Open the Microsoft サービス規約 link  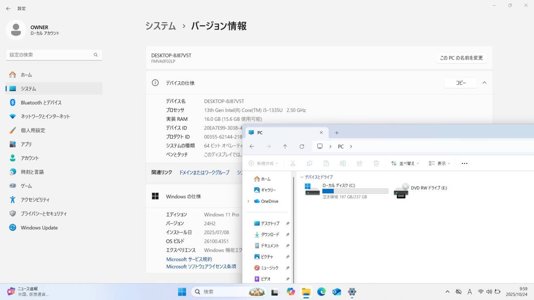pos(190,259)
